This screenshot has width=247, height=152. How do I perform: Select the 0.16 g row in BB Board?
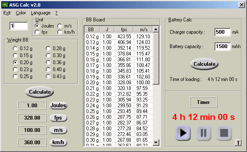(119, 60)
